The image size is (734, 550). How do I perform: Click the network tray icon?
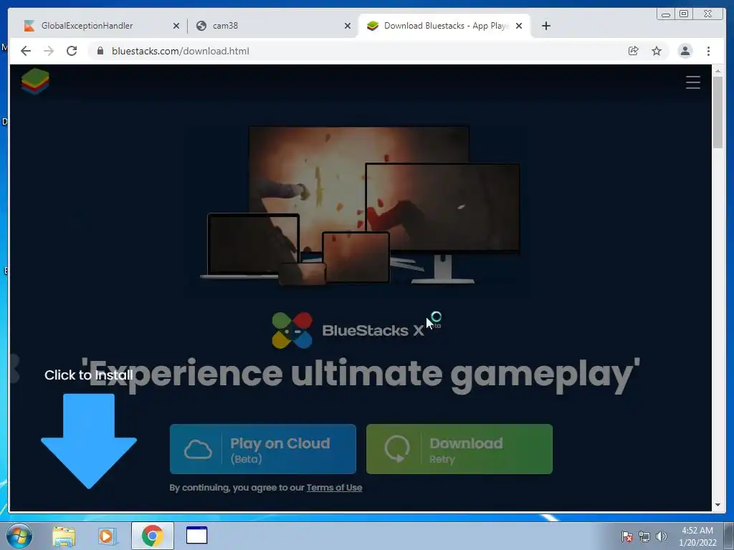[x=644, y=536]
